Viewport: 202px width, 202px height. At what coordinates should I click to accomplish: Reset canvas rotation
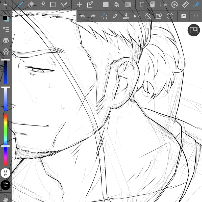pos(148,16)
